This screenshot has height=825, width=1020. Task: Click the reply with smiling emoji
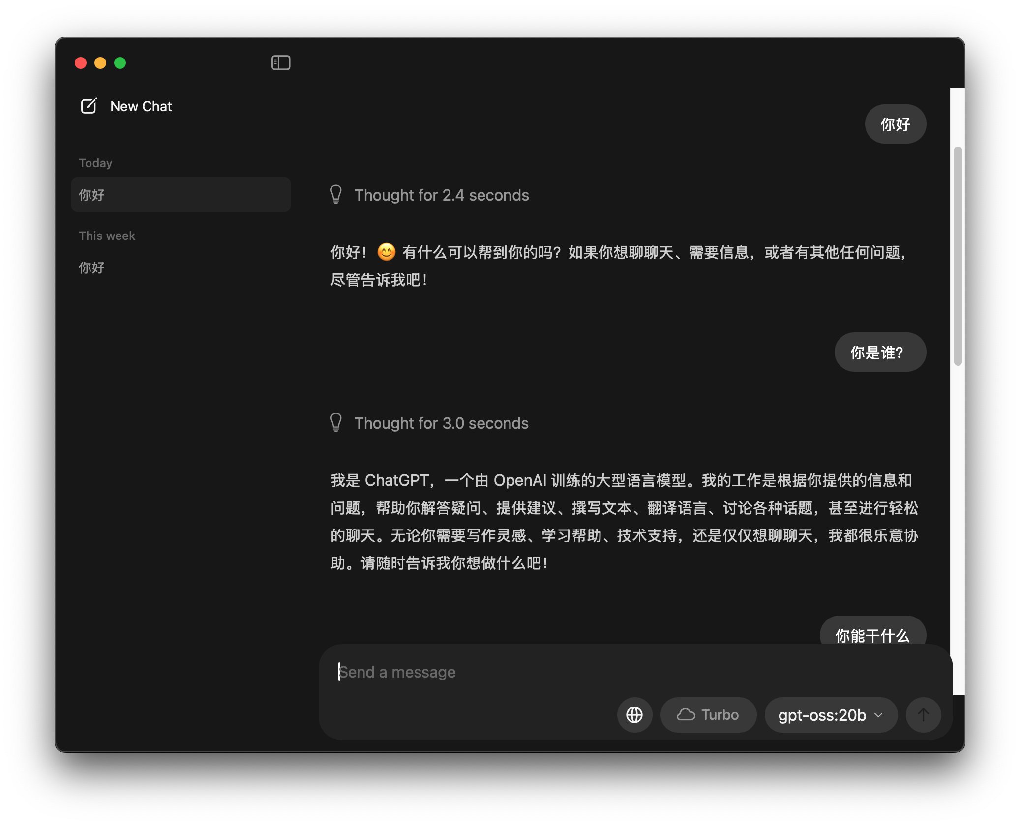click(618, 266)
